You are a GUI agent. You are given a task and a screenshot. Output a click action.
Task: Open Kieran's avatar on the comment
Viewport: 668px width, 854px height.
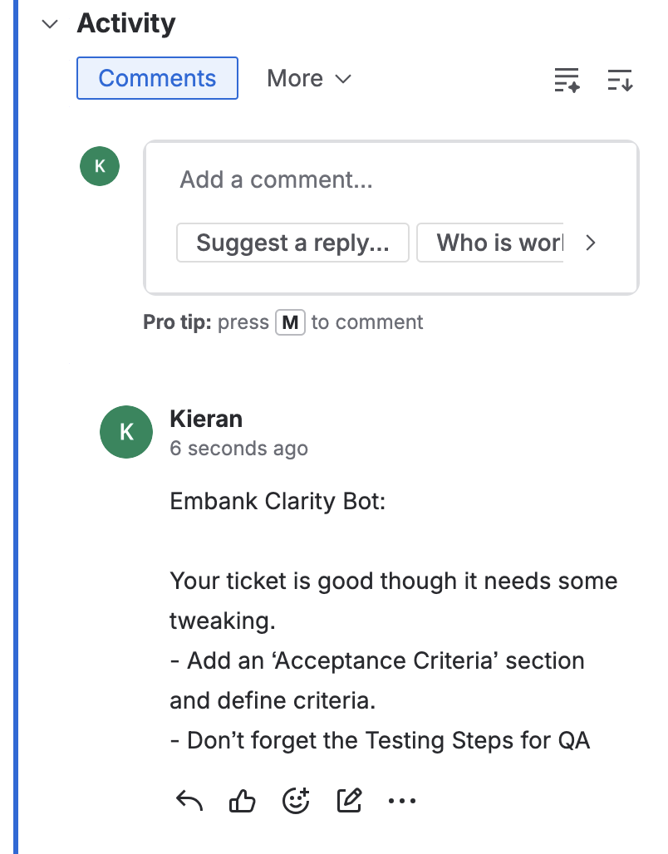126,431
